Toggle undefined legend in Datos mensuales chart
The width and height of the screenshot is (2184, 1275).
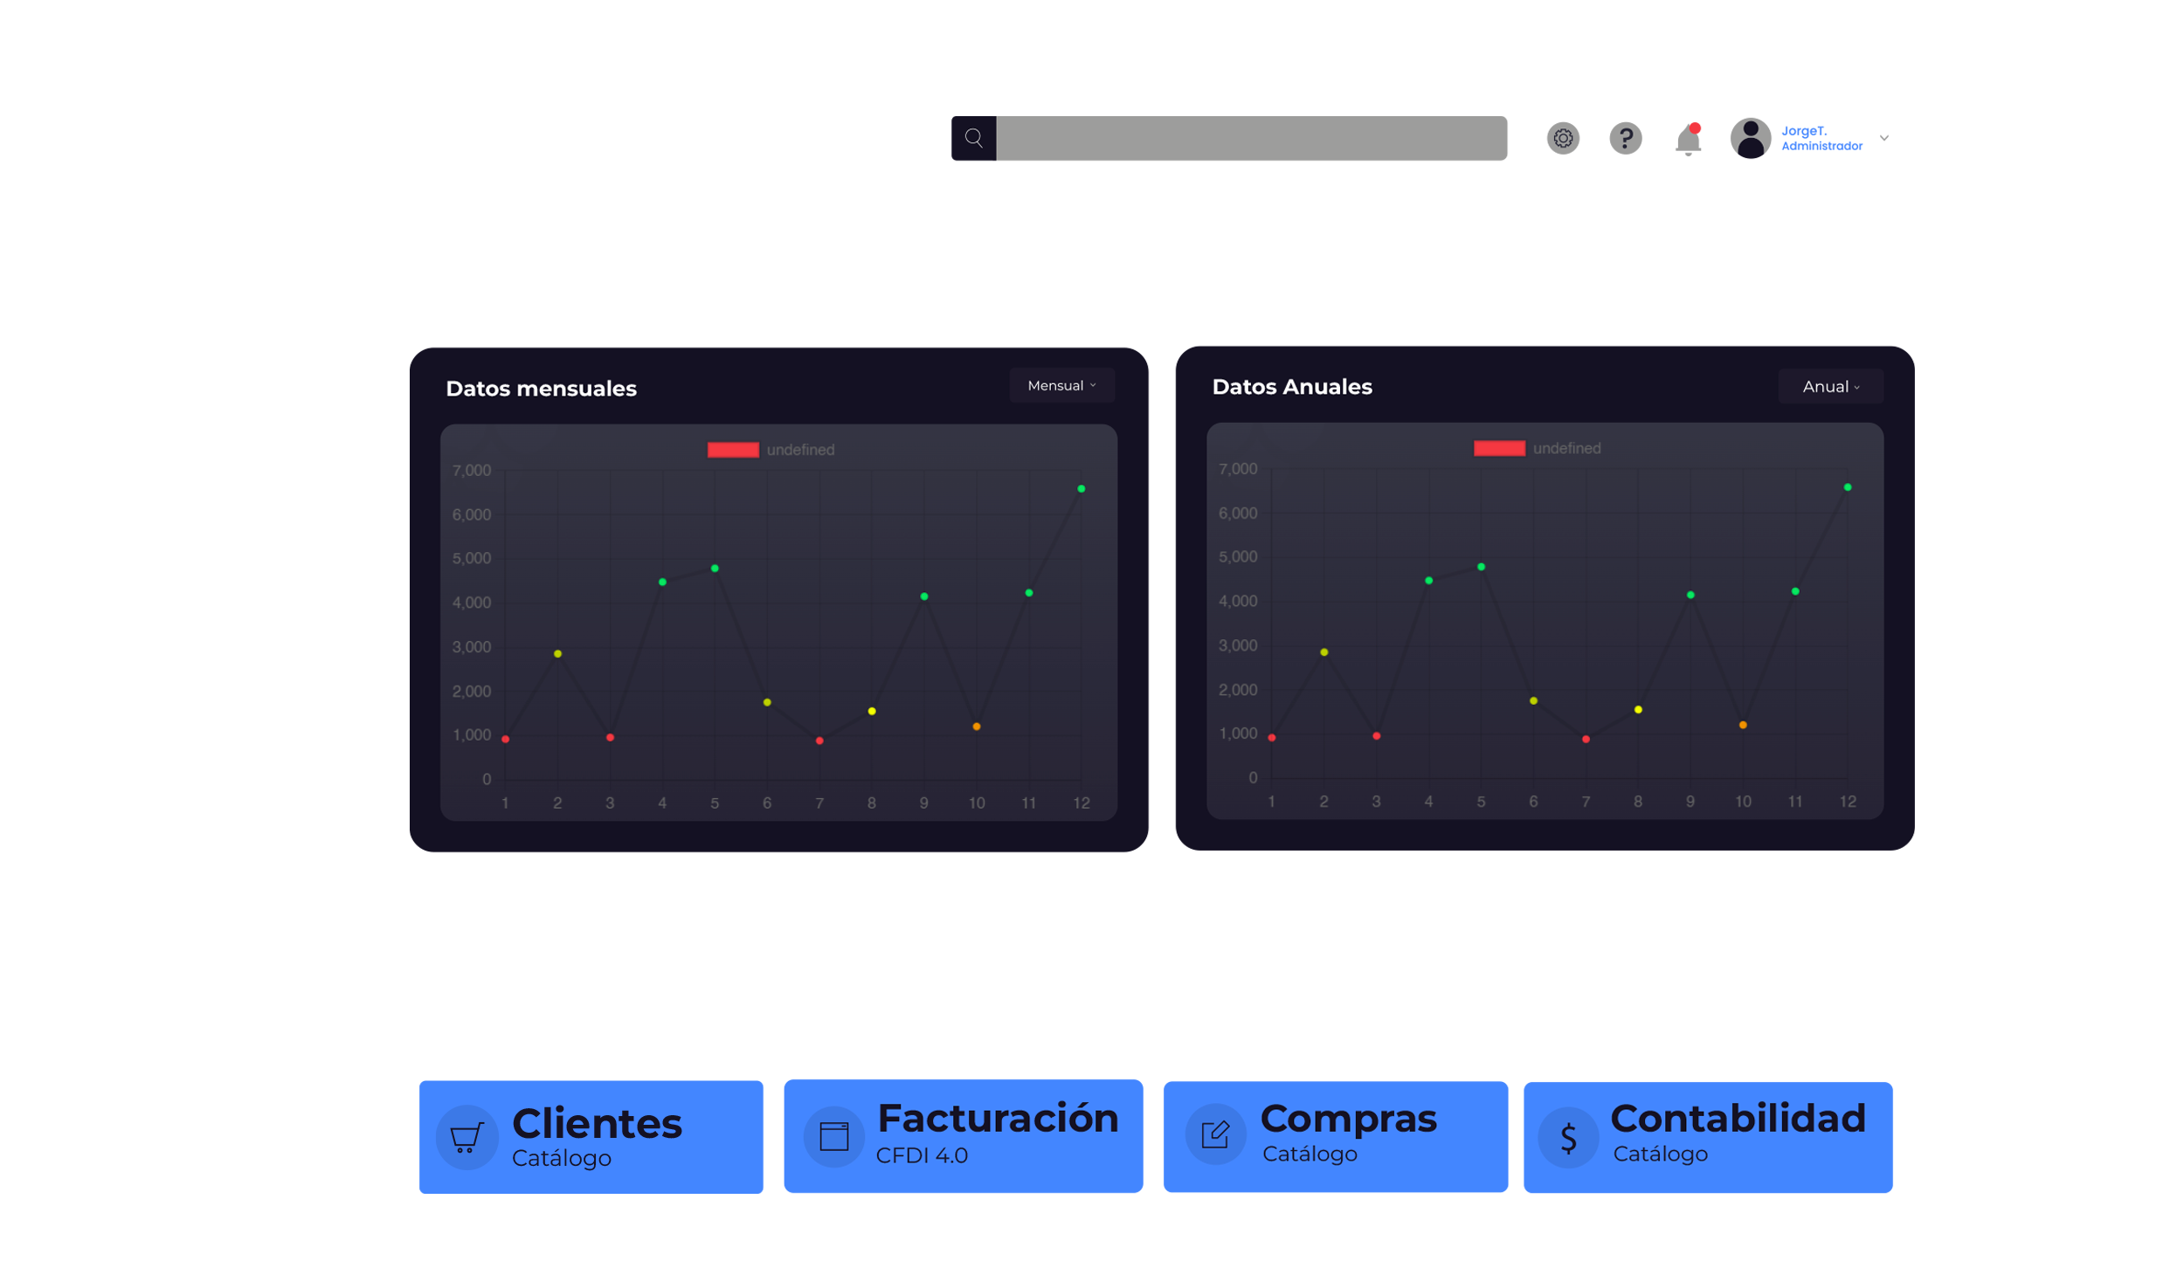[x=800, y=450]
